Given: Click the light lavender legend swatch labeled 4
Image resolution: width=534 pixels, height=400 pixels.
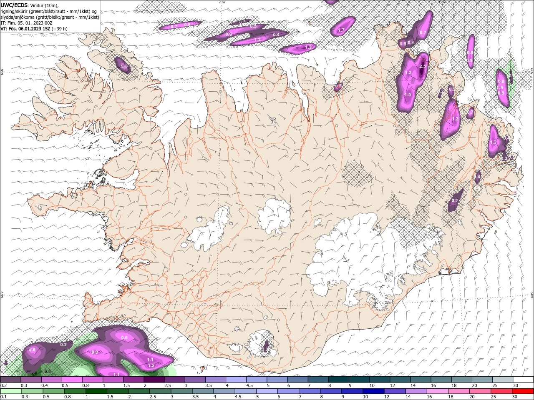Looking at the screenshot, I should coord(236,379).
